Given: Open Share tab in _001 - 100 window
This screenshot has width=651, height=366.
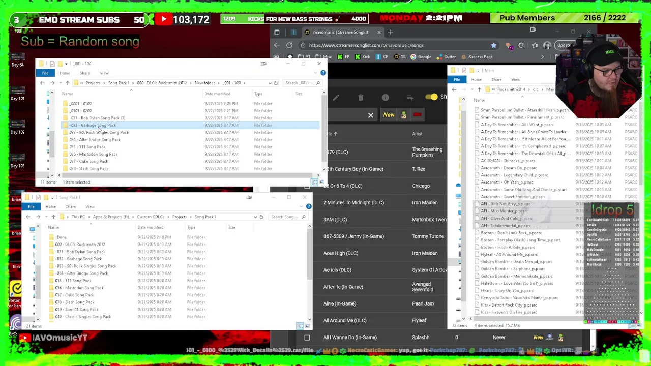Looking at the screenshot, I should (x=84, y=73).
